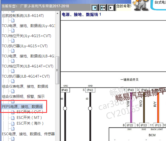This screenshot has width=166, height=141.
Task: Open document icon below ESC开关 (海外) row
Action: (x=13, y=129)
